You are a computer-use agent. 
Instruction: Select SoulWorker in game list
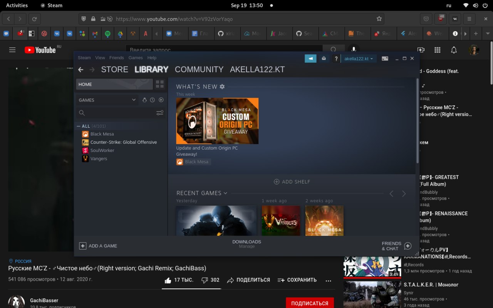[102, 150]
